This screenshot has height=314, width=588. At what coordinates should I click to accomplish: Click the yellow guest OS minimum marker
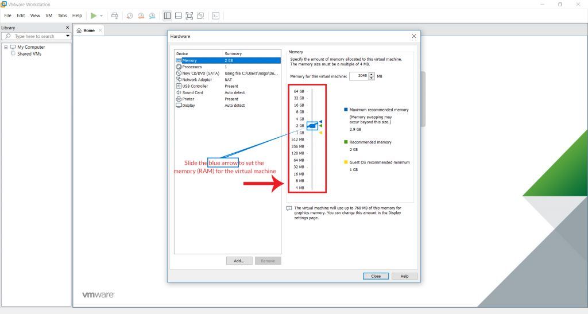(320, 133)
